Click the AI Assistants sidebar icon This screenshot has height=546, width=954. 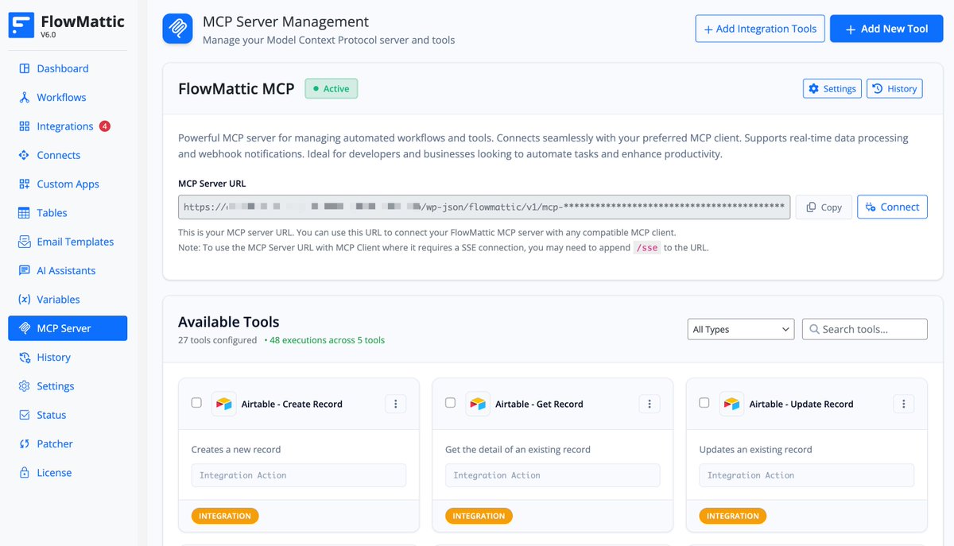click(24, 270)
